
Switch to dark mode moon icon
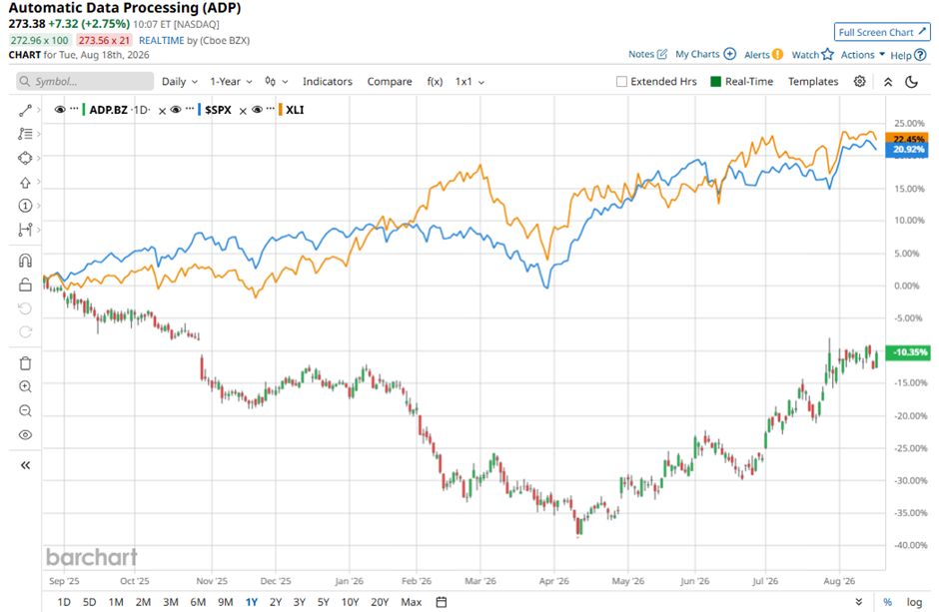[x=911, y=82]
